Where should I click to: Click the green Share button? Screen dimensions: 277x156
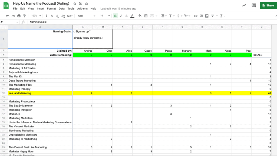click(x=268, y=5)
